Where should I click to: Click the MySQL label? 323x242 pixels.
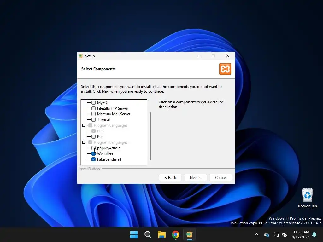pos(103,102)
